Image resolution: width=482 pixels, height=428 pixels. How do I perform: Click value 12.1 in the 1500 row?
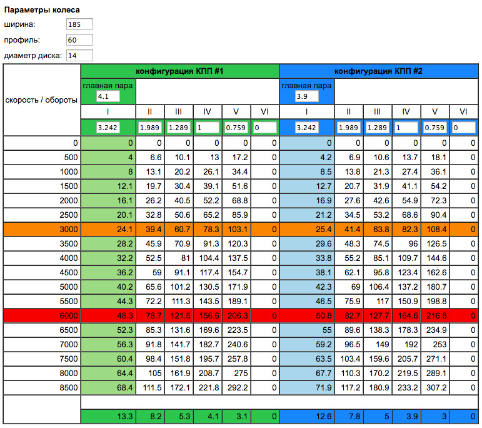124,186
